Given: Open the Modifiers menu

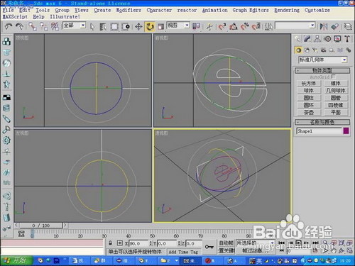Looking at the screenshot, I should point(129,10).
